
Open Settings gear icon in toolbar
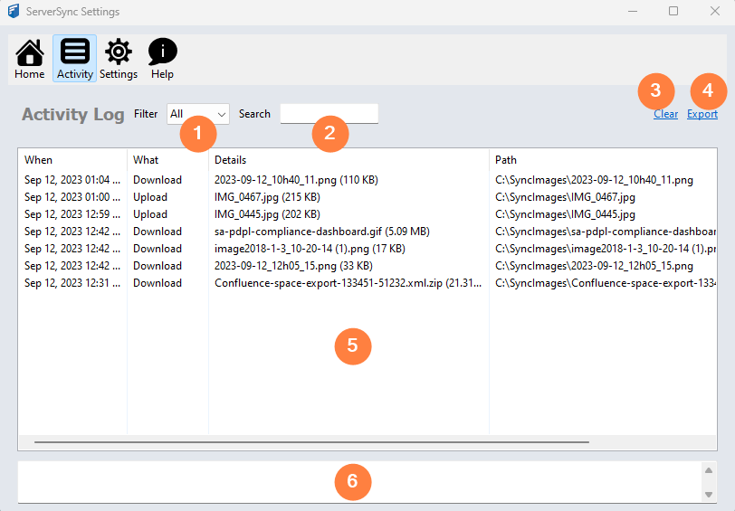(x=119, y=59)
